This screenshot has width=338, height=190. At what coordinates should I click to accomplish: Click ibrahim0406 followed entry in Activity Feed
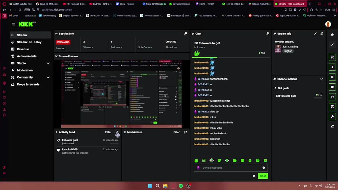87,151
